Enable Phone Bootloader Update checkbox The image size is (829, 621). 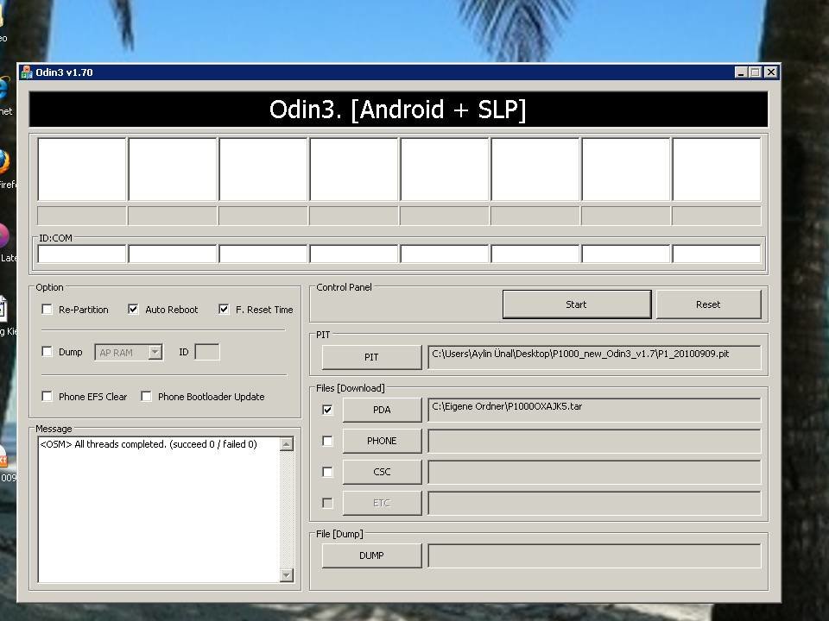(x=147, y=396)
